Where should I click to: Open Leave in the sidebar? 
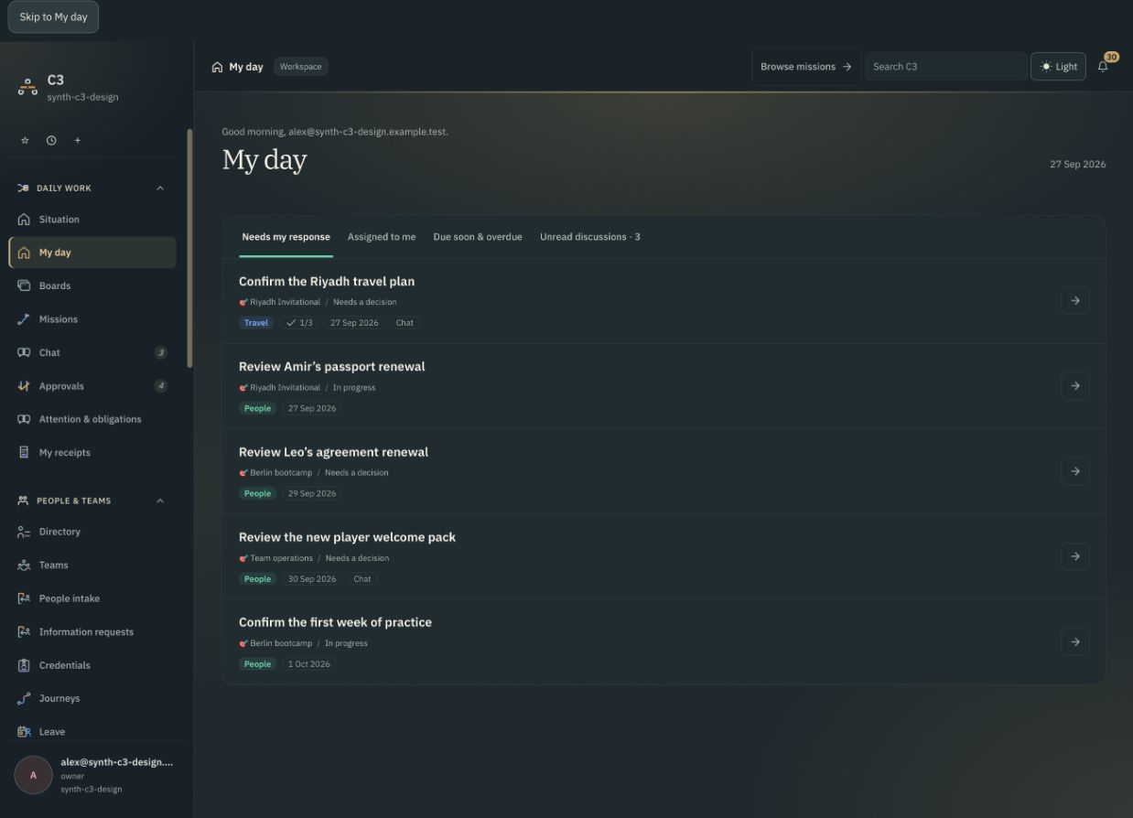(92, 732)
